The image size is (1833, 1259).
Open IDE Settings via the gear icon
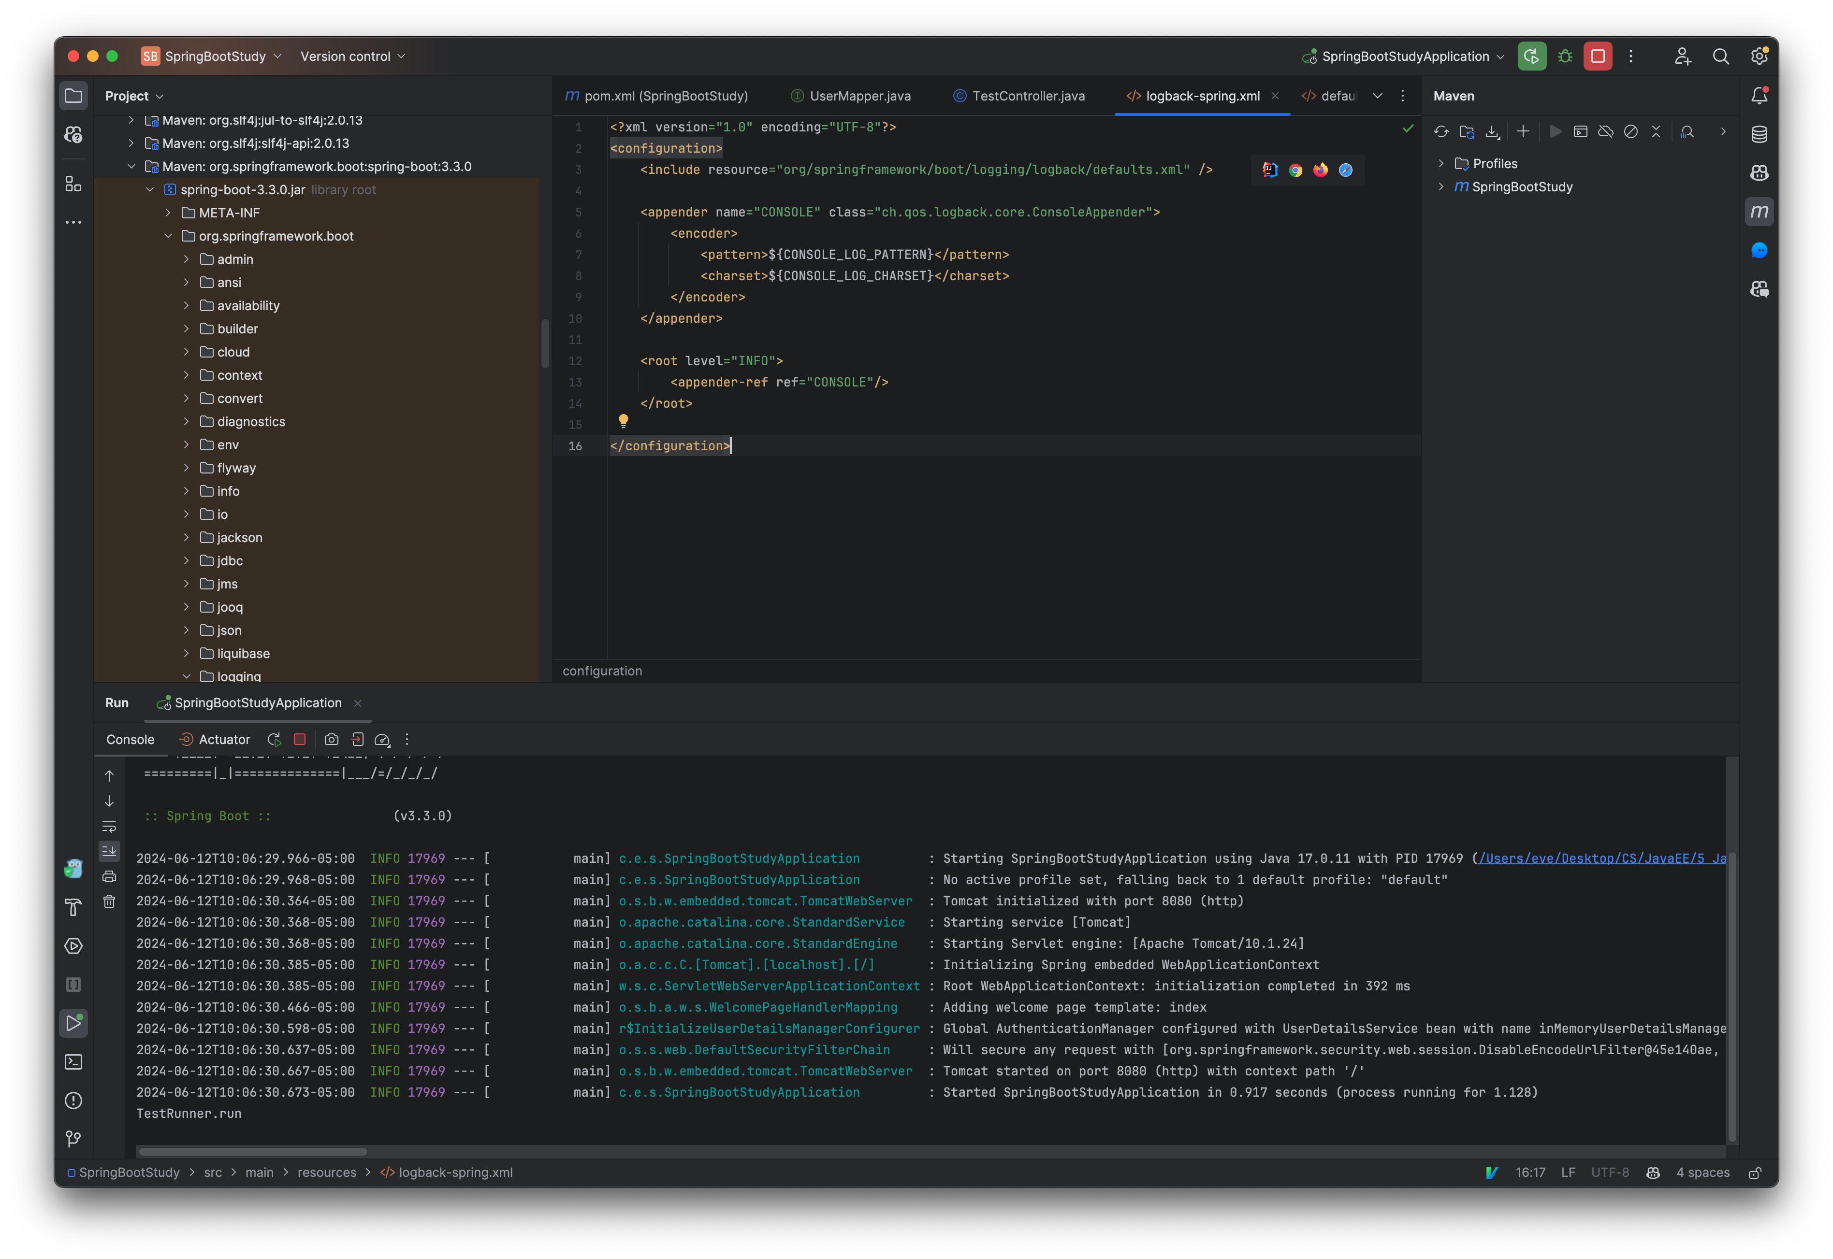[x=1759, y=56]
